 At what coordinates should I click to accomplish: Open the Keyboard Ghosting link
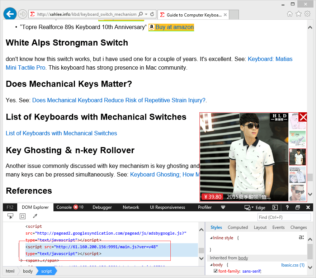pyautogui.click(x=165, y=174)
